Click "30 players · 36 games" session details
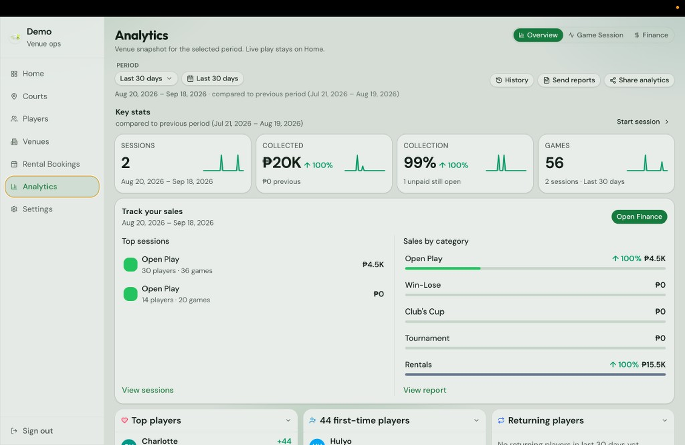Screen dimensions: 685x445 coord(177,271)
